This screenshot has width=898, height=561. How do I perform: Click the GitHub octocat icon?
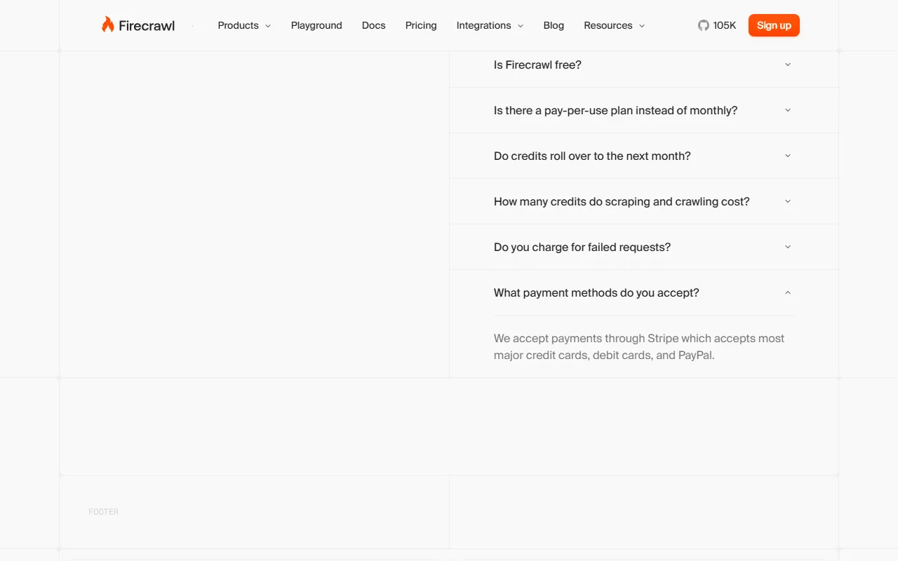(x=703, y=25)
